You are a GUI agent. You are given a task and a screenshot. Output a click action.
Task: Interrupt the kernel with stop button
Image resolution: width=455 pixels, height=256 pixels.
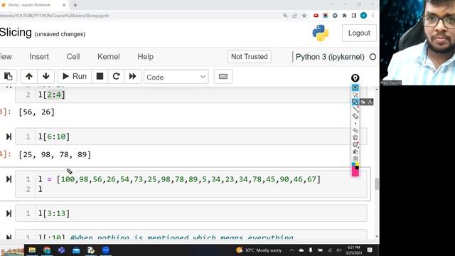pos(100,76)
